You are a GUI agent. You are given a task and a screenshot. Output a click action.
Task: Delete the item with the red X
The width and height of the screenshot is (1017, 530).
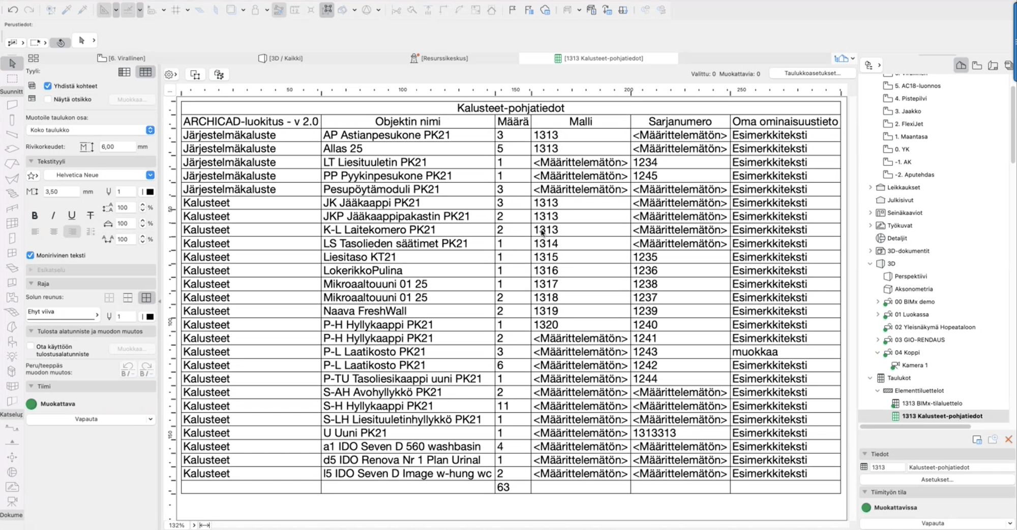click(x=1008, y=440)
